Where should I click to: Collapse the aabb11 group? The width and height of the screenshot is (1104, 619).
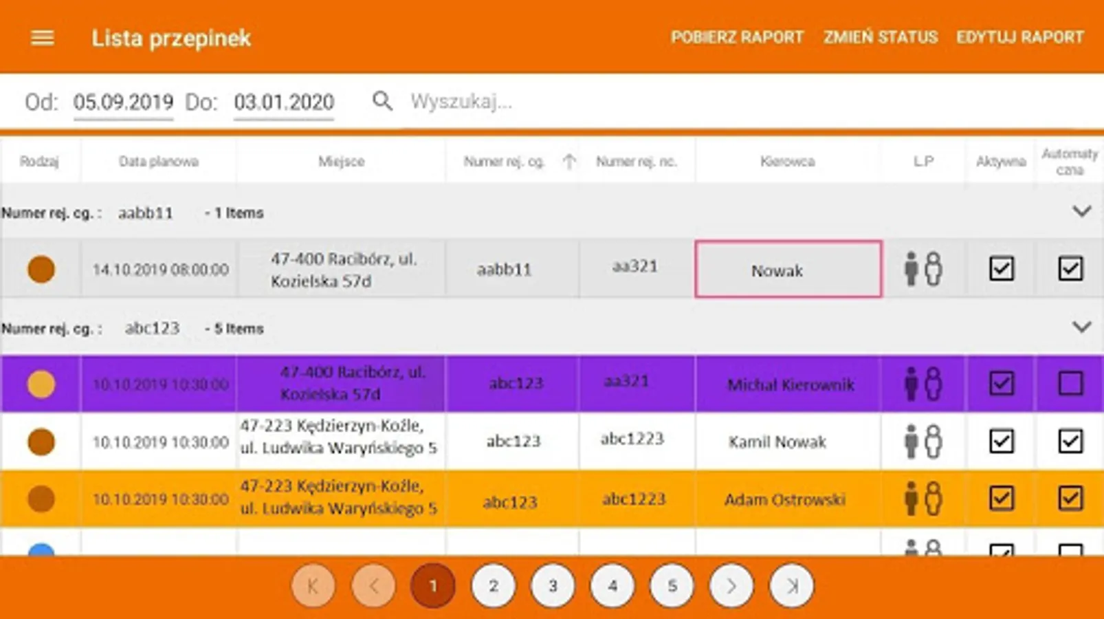(x=1082, y=212)
